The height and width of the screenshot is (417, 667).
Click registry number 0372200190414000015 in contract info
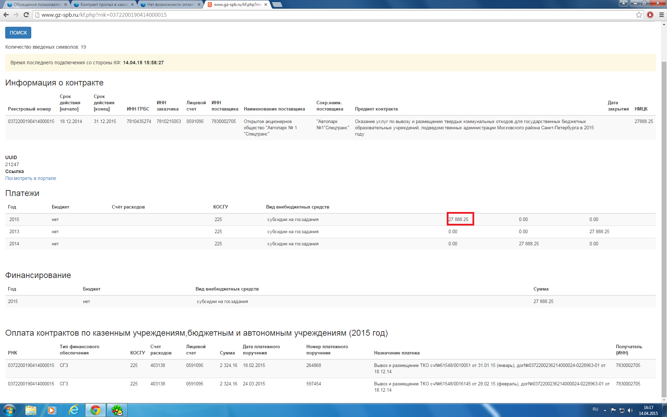click(x=31, y=121)
